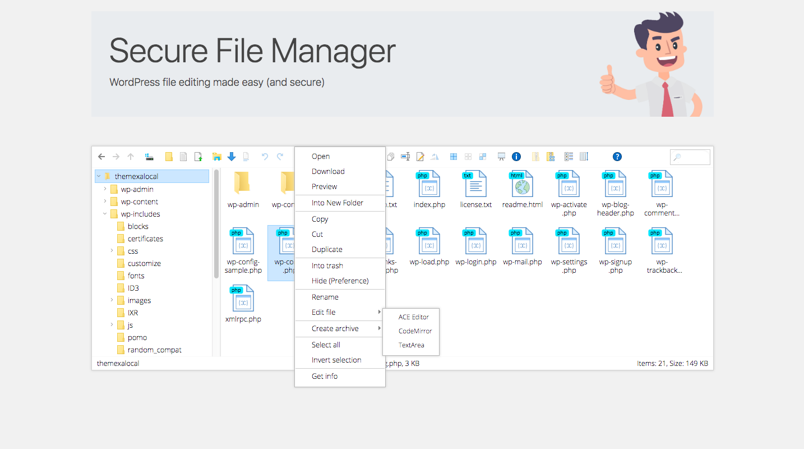Choose Select all from context menu
Image resolution: width=804 pixels, height=449 pixels.
coord(340,345)
